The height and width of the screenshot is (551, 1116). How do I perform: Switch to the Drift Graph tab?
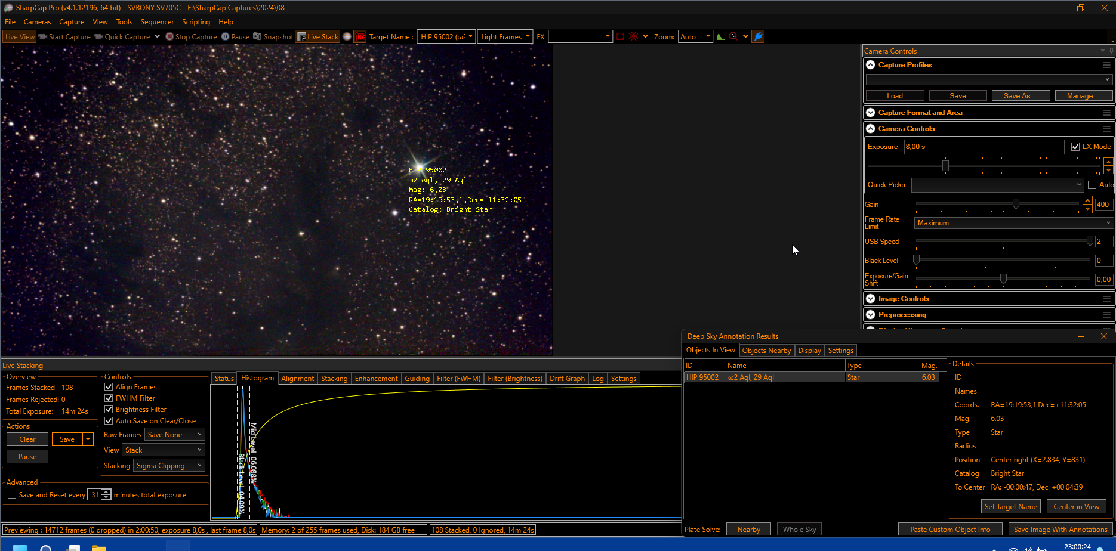[x=567, y=379]
